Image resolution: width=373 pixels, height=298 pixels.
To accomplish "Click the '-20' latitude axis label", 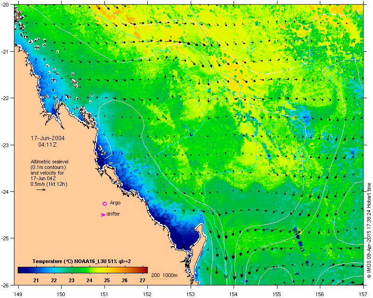I will (5, 5).
